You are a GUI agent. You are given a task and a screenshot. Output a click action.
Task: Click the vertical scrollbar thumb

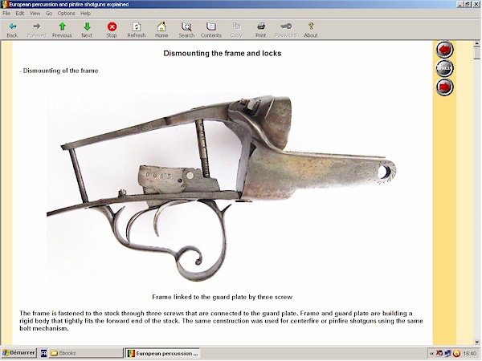coord(477,54)
